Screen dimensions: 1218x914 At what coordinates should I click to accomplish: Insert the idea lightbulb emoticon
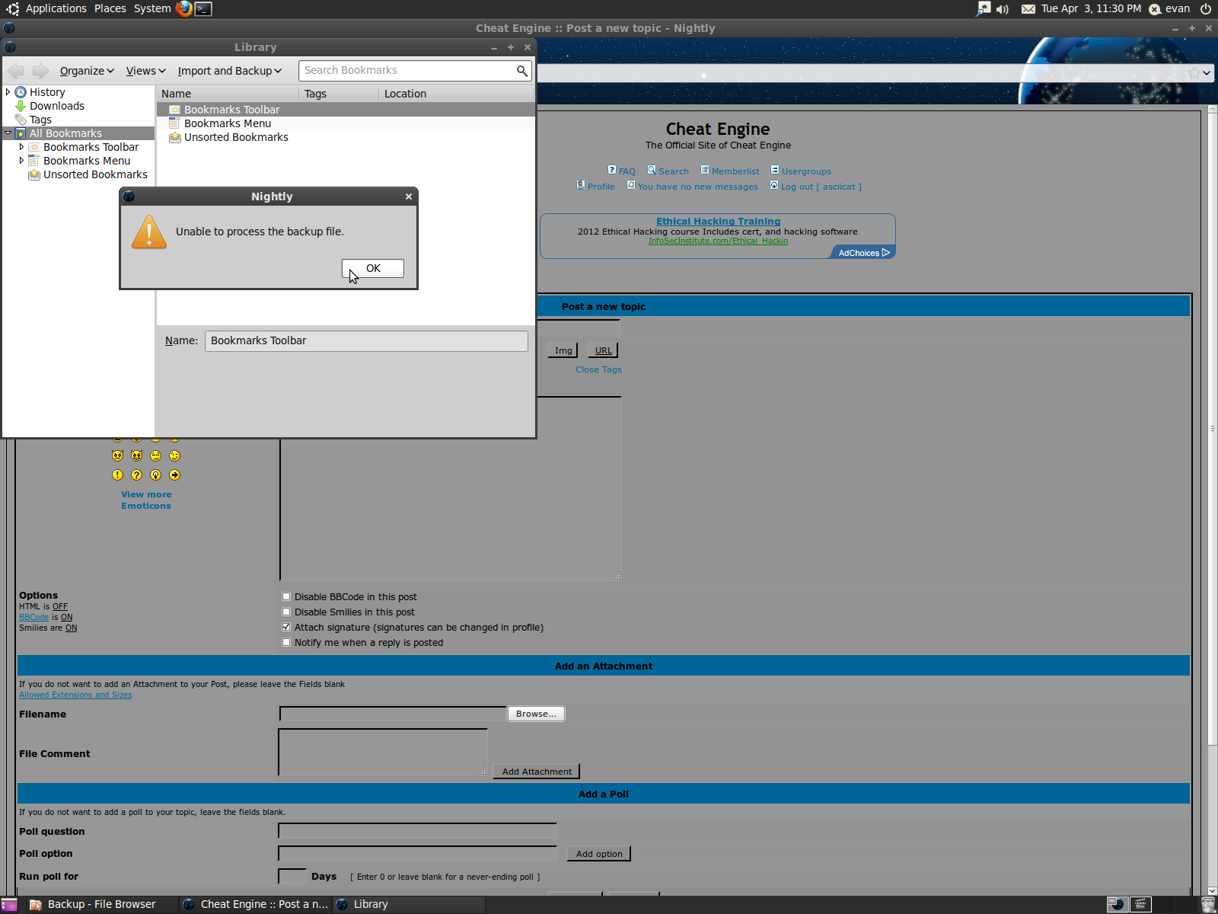pyautogui.click(x=155, y=475)
